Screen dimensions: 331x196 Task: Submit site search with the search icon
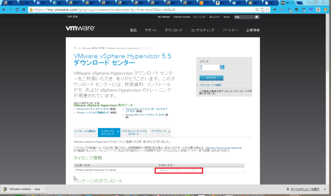pyautogui.click(x=257, y=17)
